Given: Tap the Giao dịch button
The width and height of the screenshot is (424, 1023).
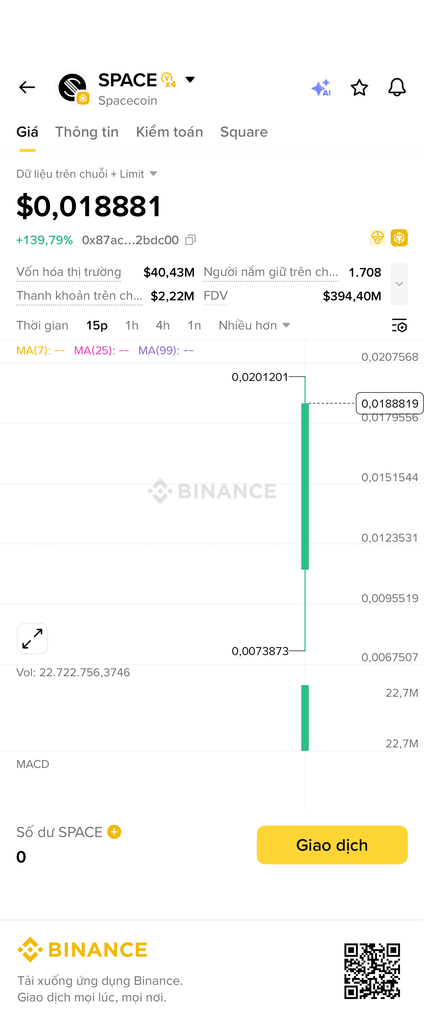Looking at the screenshot, I should tap(332, 845).
